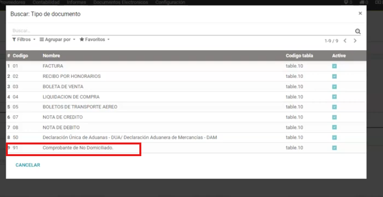Image resolution: width=383 pixels, height=197 pixels.
Task: Sort by the Nombre column header
Action: click(x=51, y=56)
